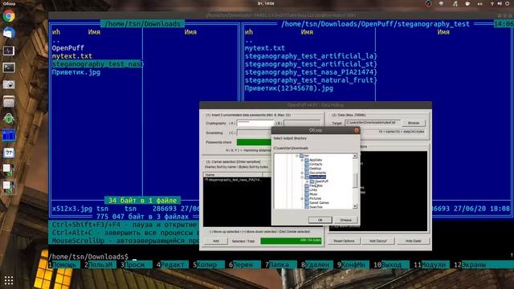
Task: Expand the Pictures tree node
Action: coord(302,198)
